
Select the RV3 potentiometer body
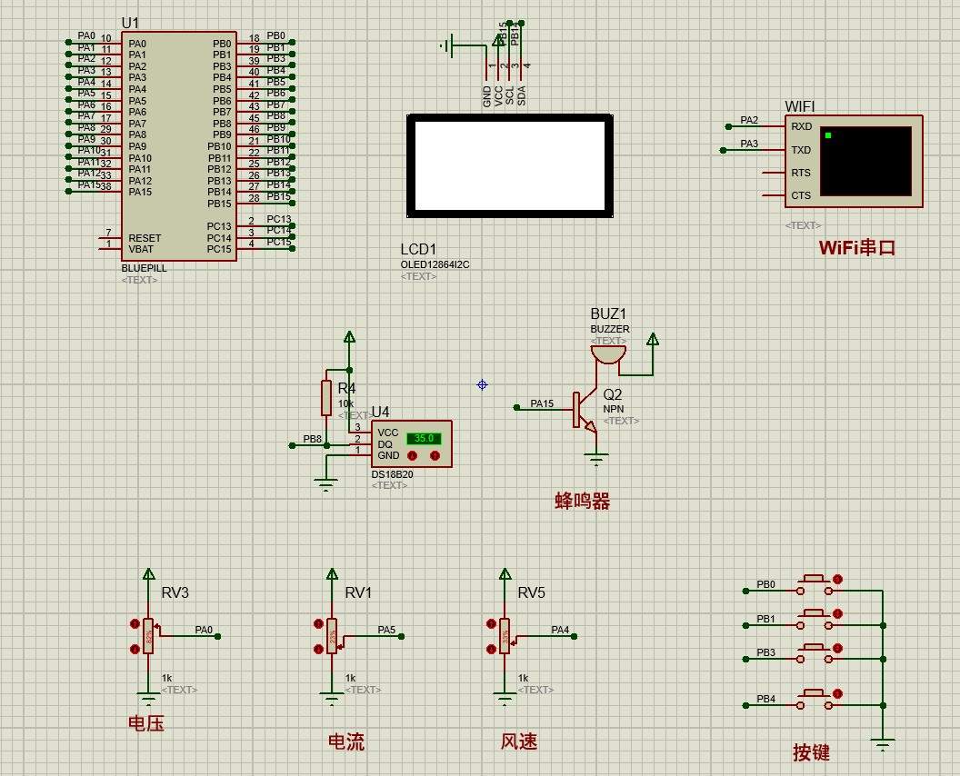pos(148,636)
